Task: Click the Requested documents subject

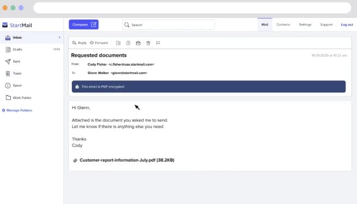Action: 99,55
